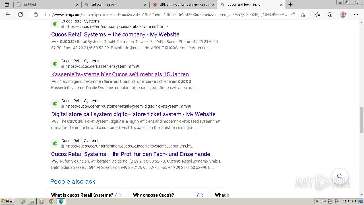Launch Chrome from the taskbar

(x=51, y=201)
